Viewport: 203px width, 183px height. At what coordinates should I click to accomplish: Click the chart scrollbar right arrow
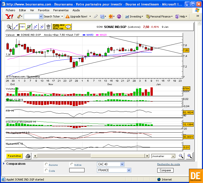[147, 156]
